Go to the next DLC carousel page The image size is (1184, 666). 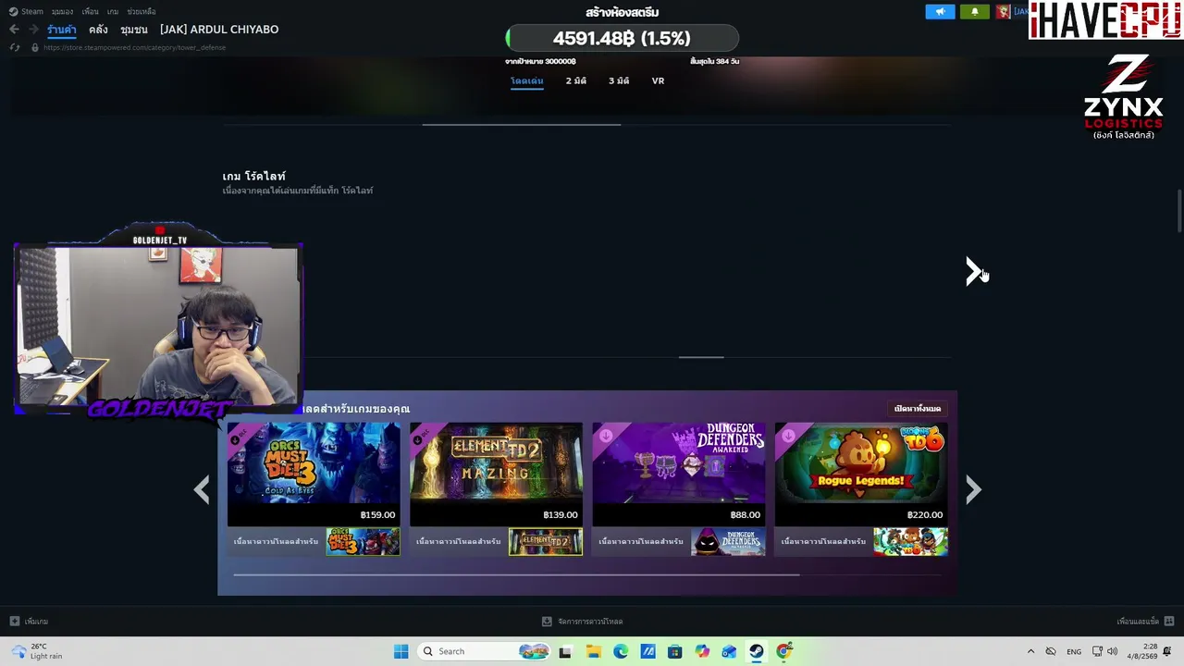(973, 489)
